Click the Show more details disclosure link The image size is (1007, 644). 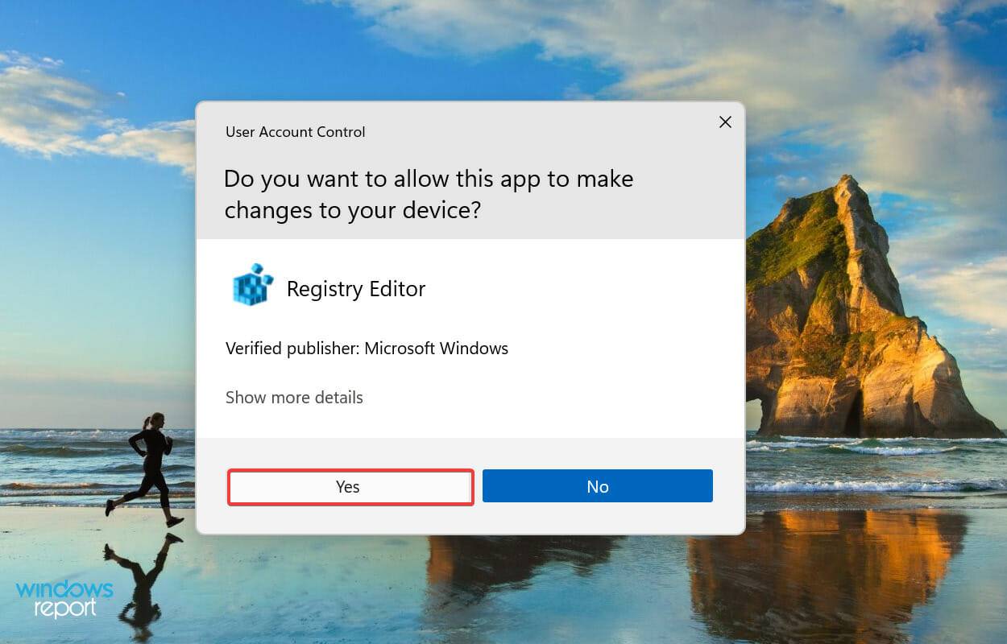(294, 397)
